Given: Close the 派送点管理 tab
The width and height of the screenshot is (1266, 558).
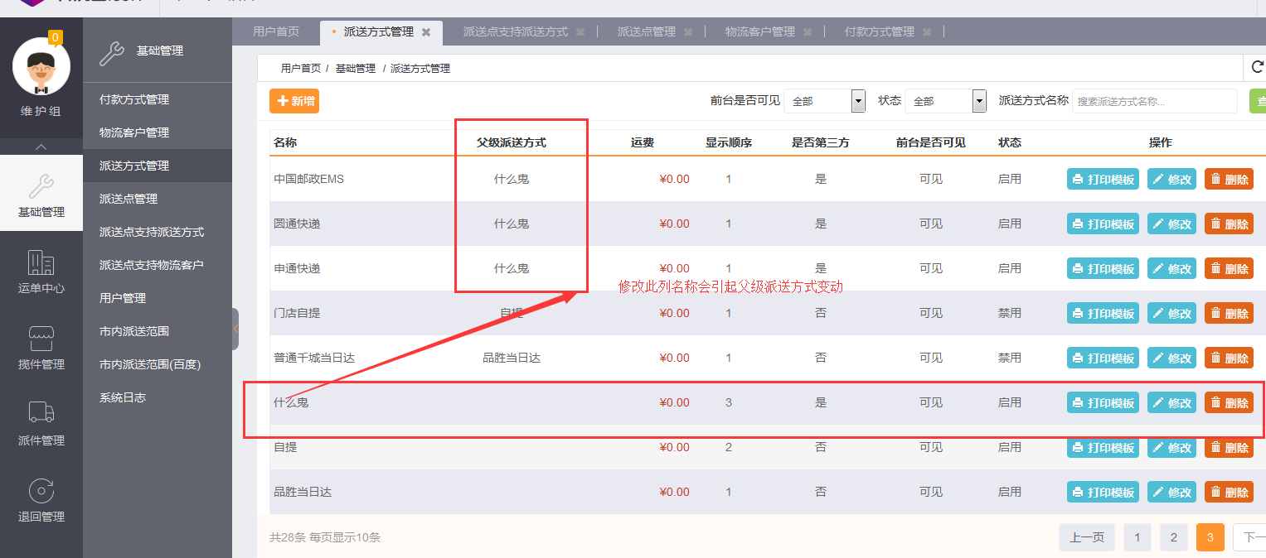Looking at the screenshot, I should click(688, 32).
